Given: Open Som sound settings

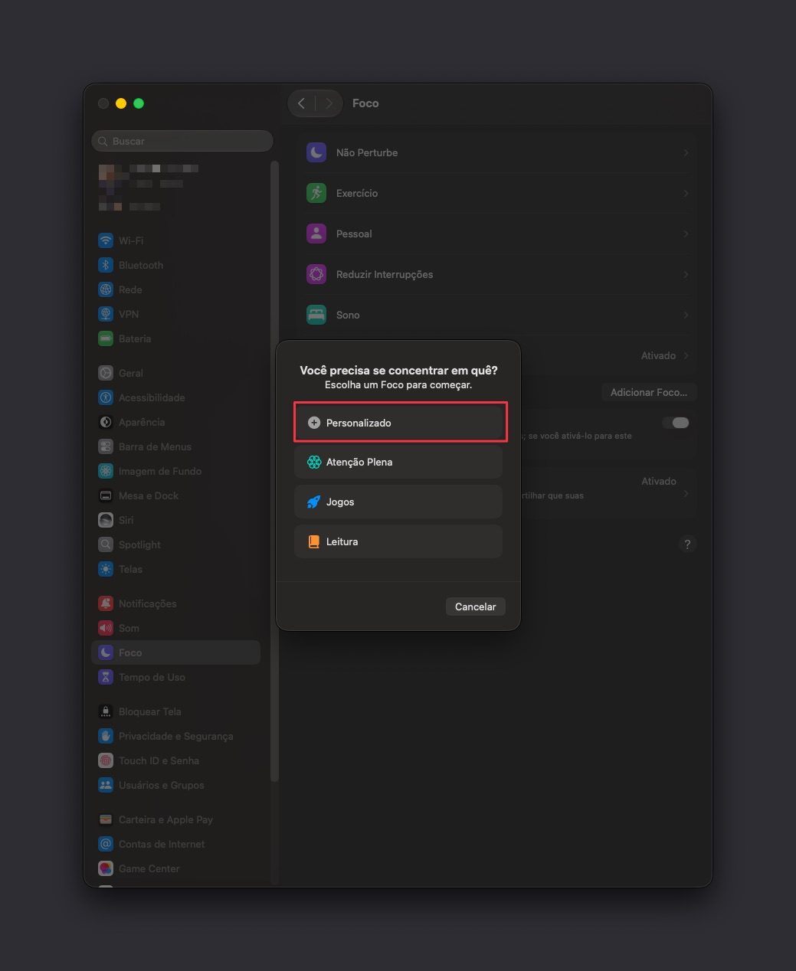Looking at the screenshot, I should (175, 628).
